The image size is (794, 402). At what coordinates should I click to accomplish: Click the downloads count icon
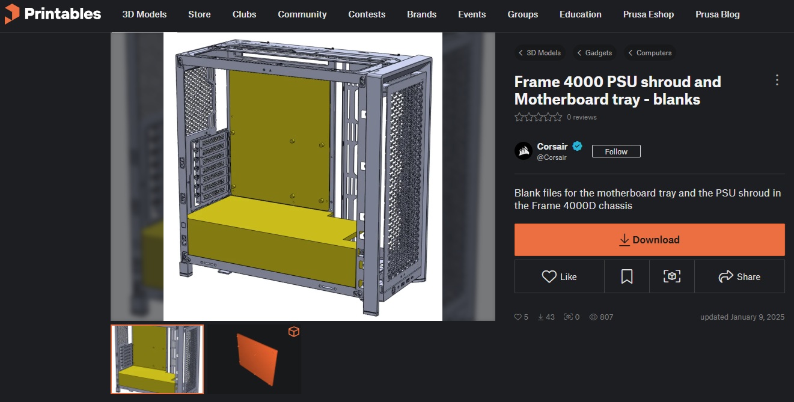(540, 317)
